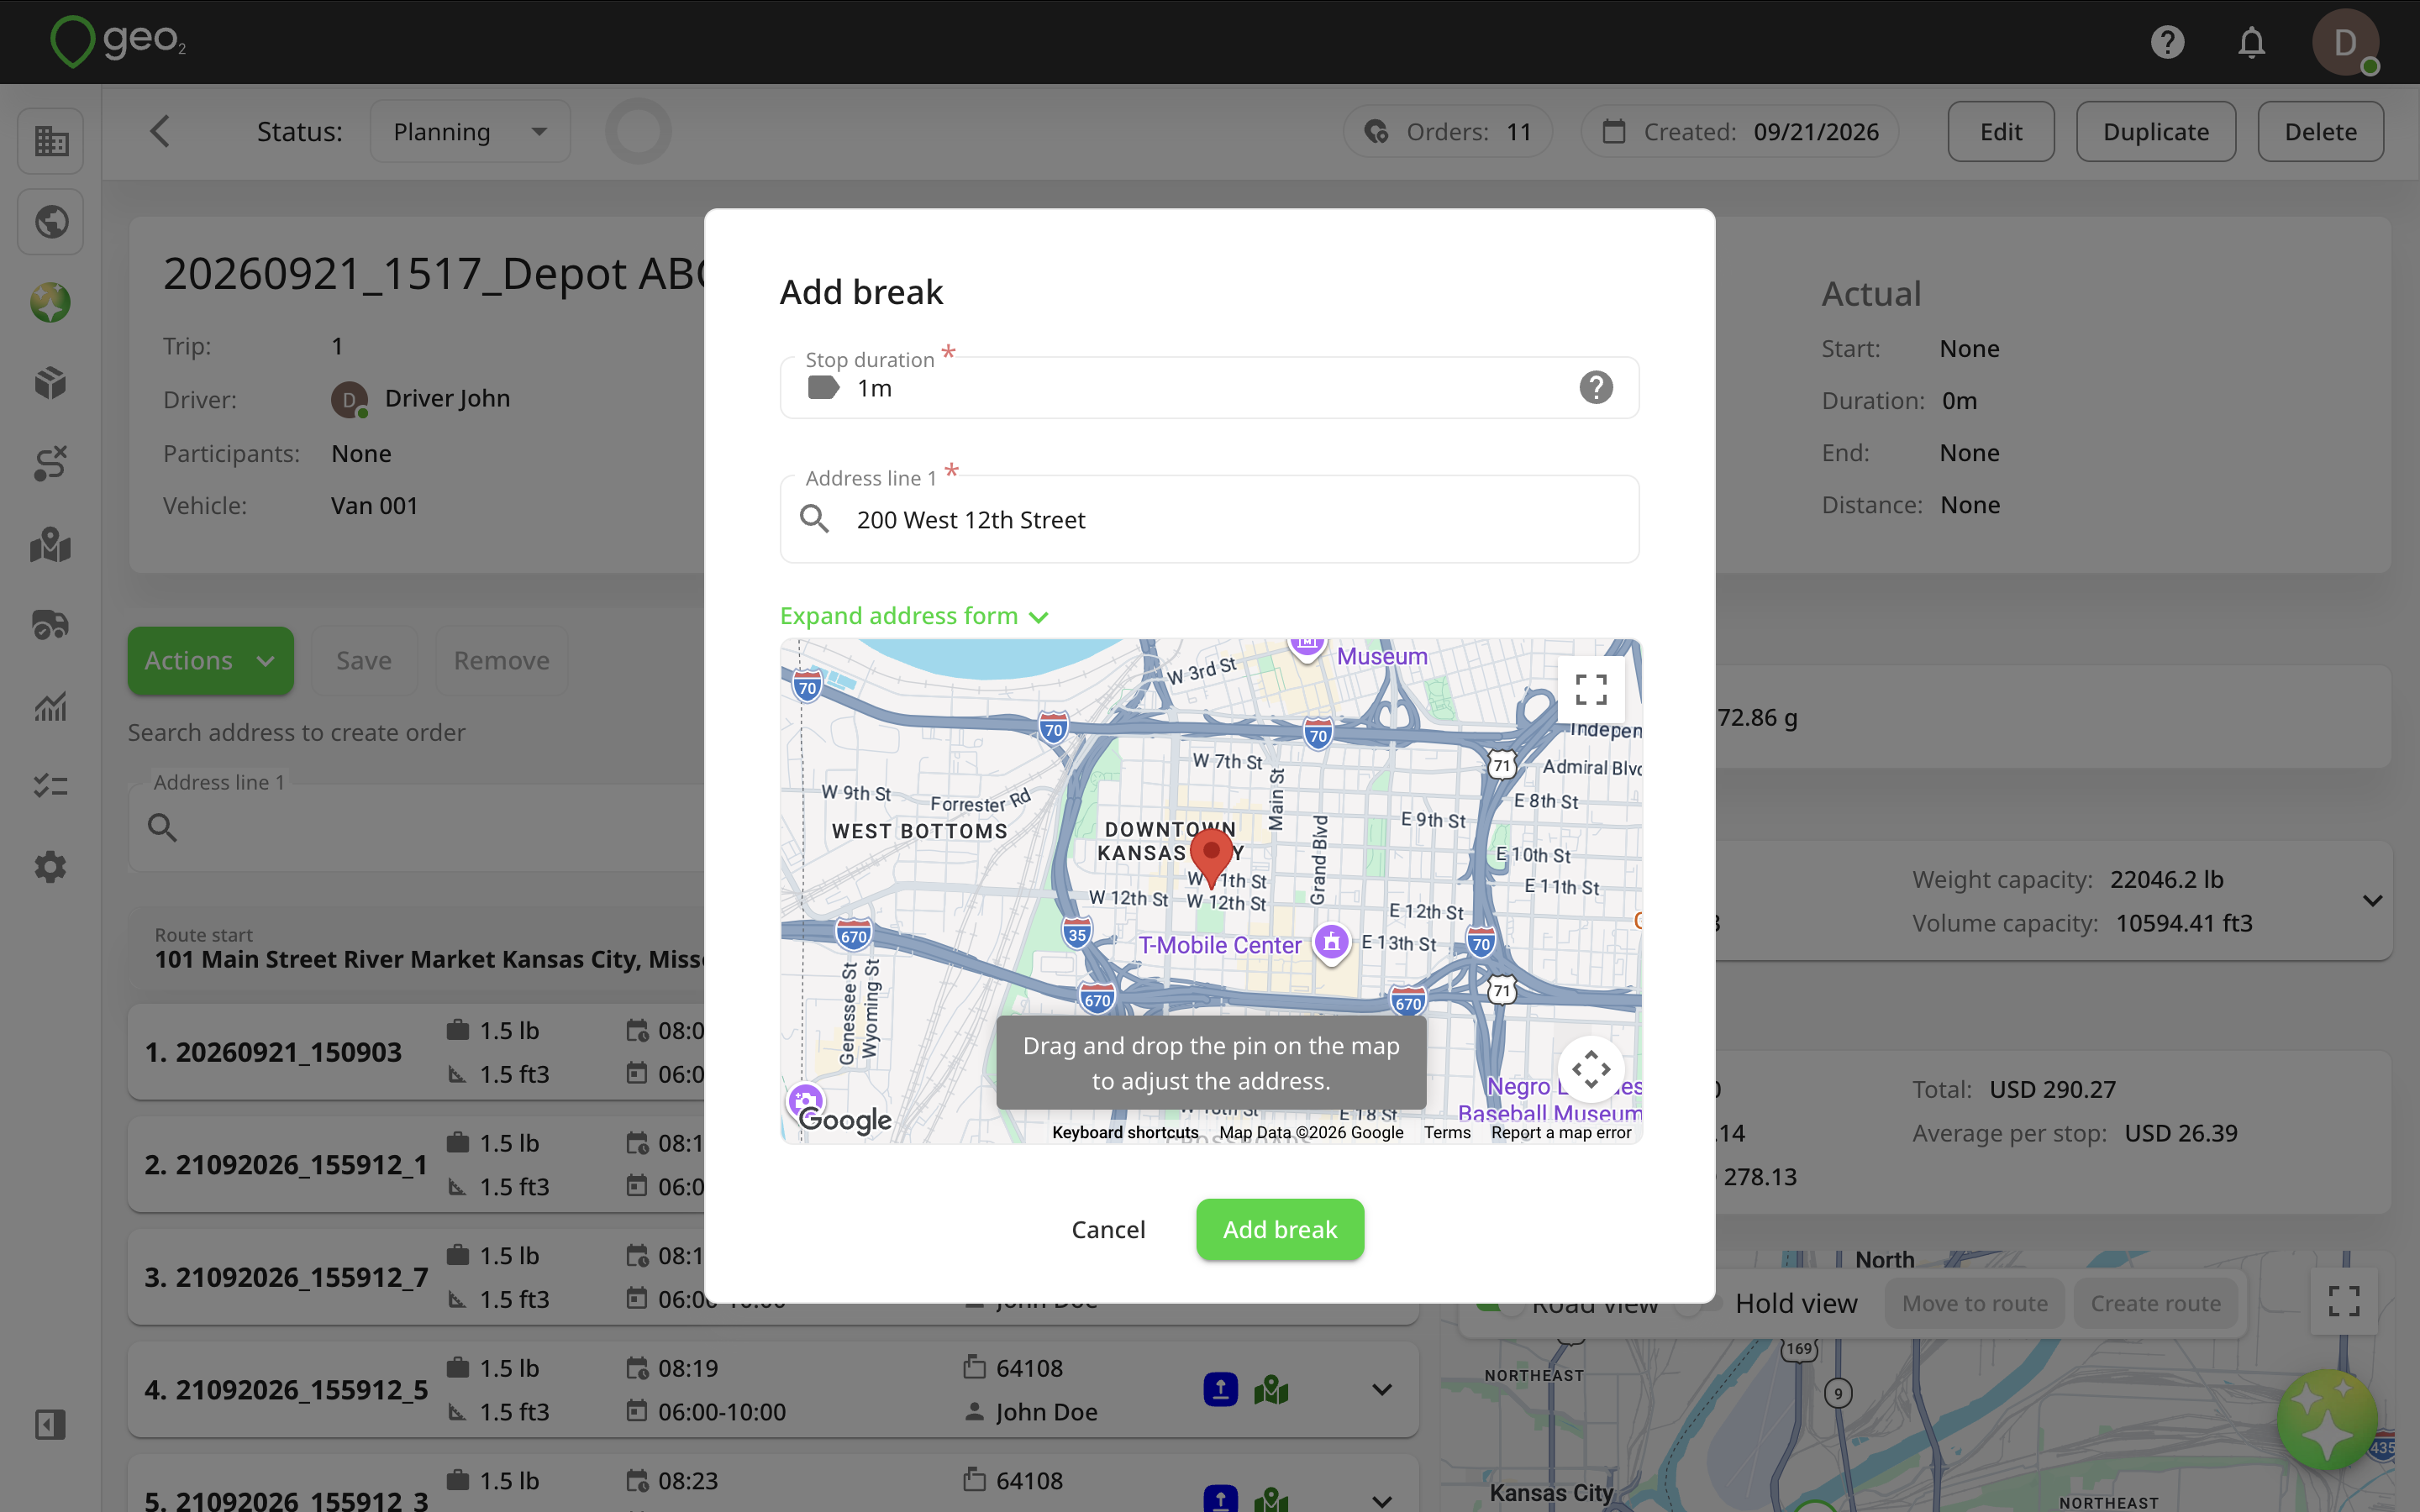Click the stop duration help icon
Viewport: 2420px width, 1512px height.
(1596, 387)
